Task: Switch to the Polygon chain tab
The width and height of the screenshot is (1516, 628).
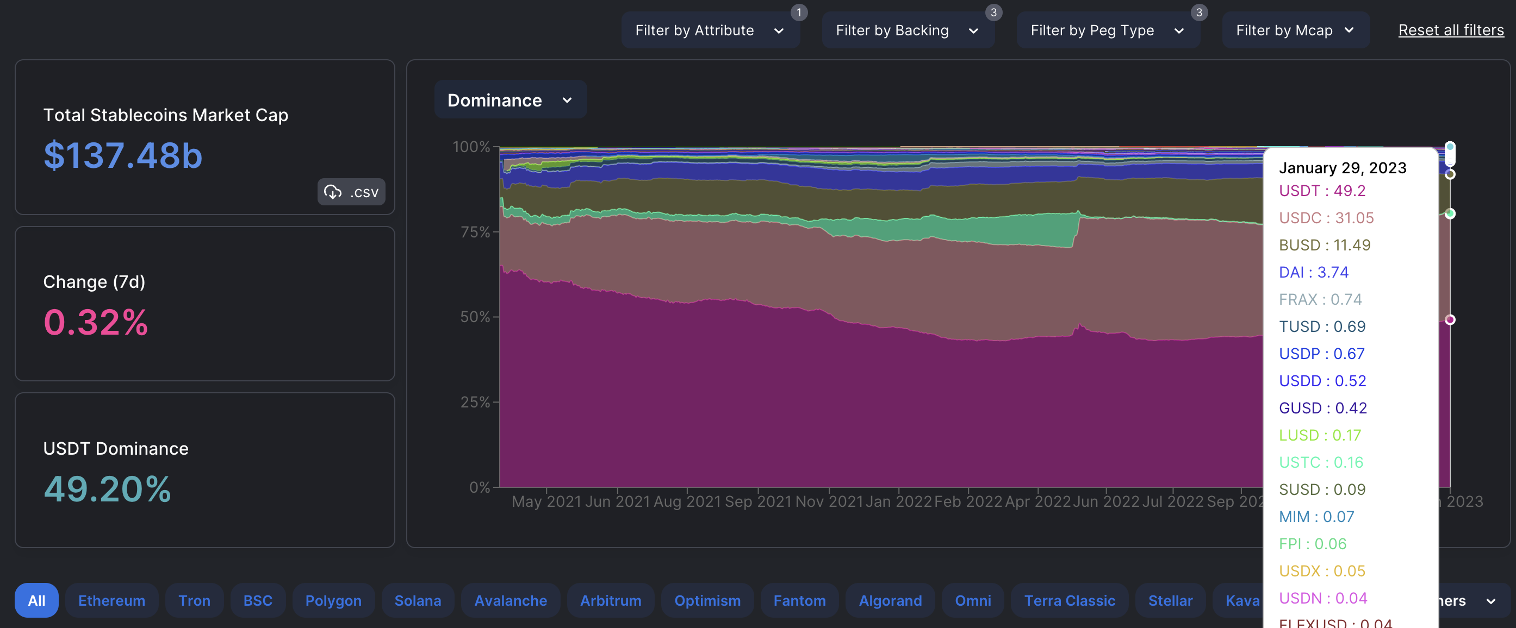Action: click(x=333, y=600)
